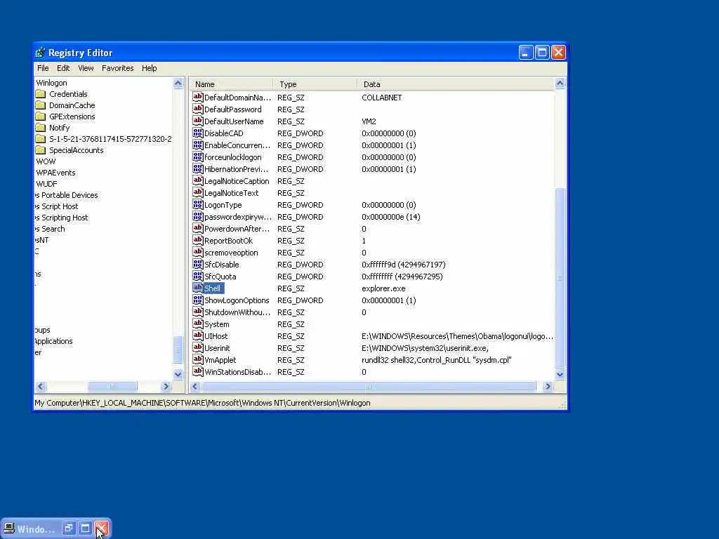The height and width of the screenshot is (539, 719).
Task: Click the COLLABNET data cell
Action: click(x=381, y=98)
